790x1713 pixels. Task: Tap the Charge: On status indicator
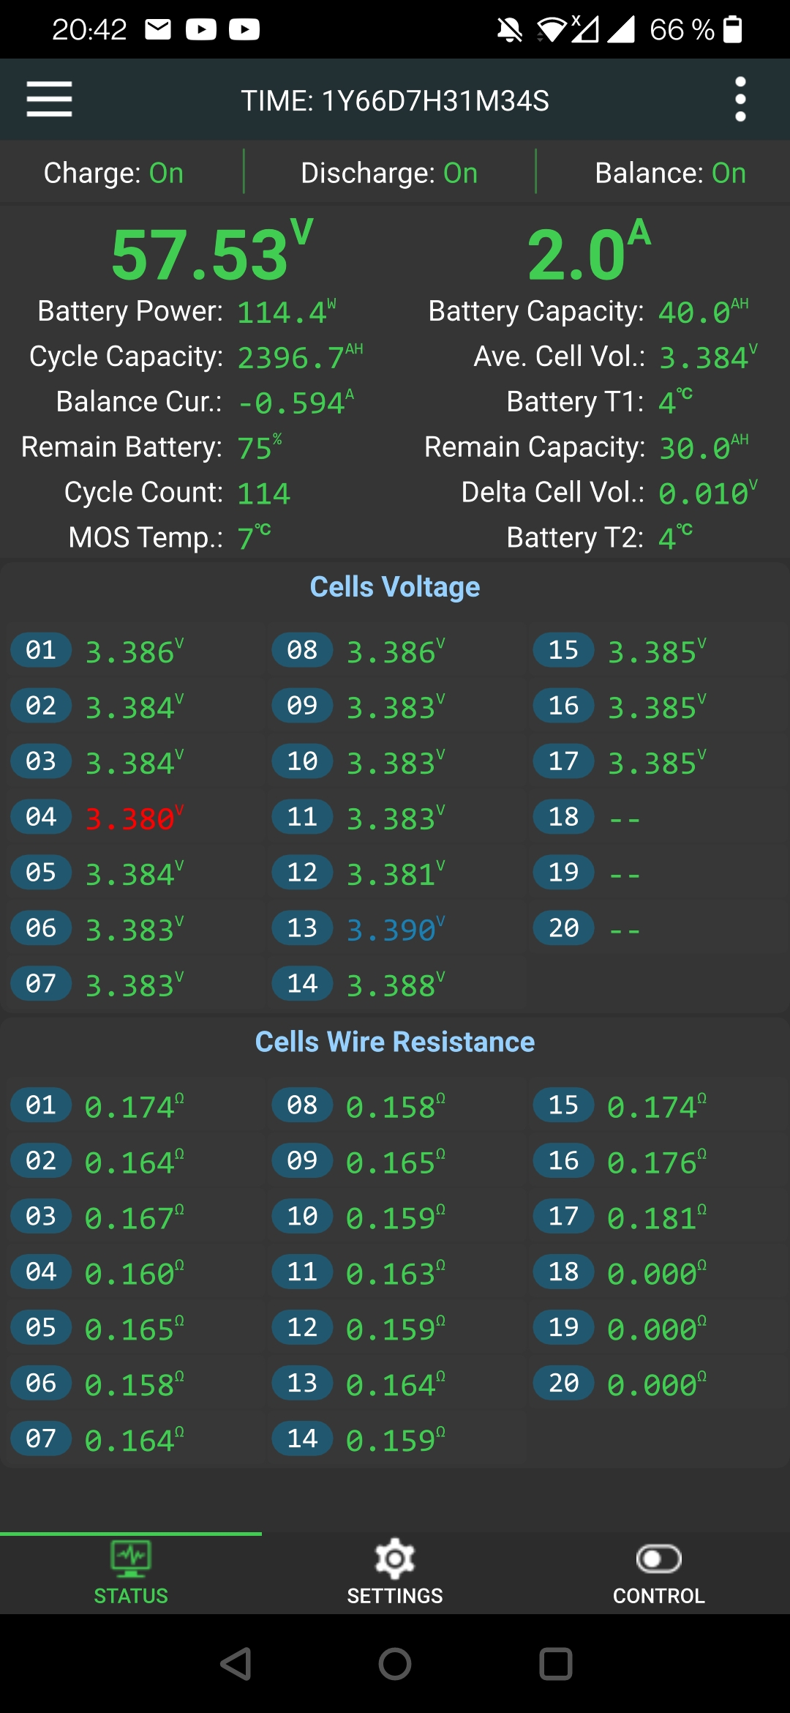(x=113, y=173)
